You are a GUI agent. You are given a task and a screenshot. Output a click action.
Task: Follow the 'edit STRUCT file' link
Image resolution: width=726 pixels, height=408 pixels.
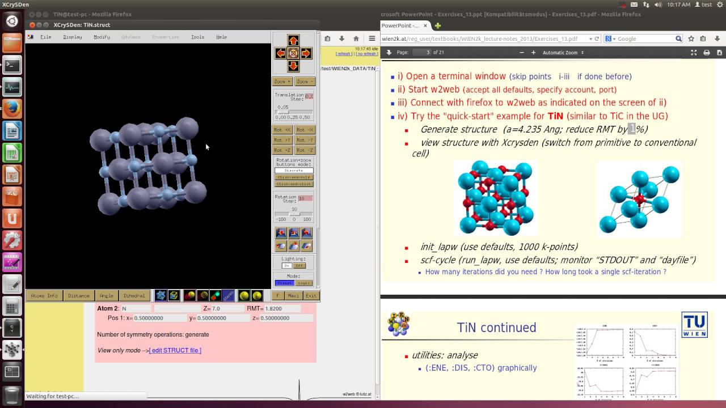tap(175, 350)
